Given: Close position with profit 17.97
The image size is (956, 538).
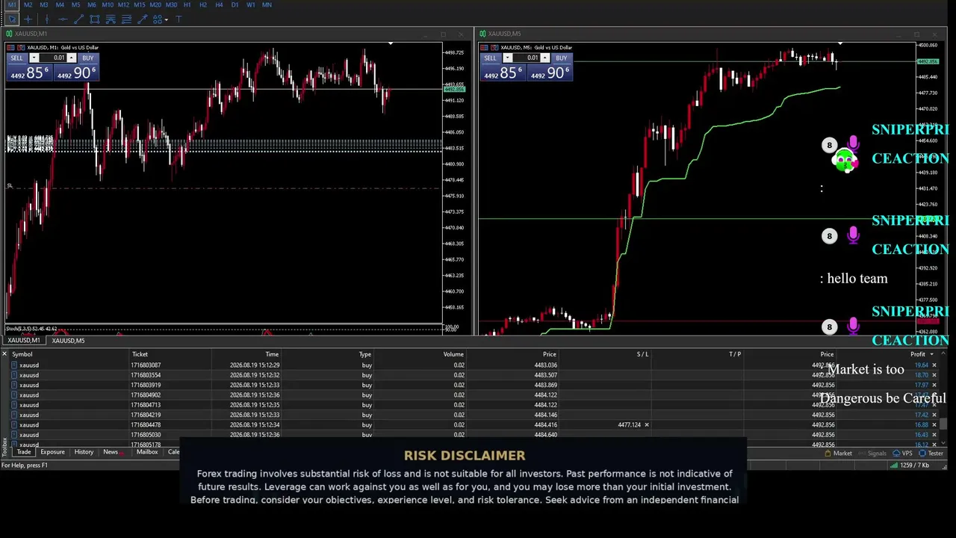Looking at the screenshot, I should 934,385.
